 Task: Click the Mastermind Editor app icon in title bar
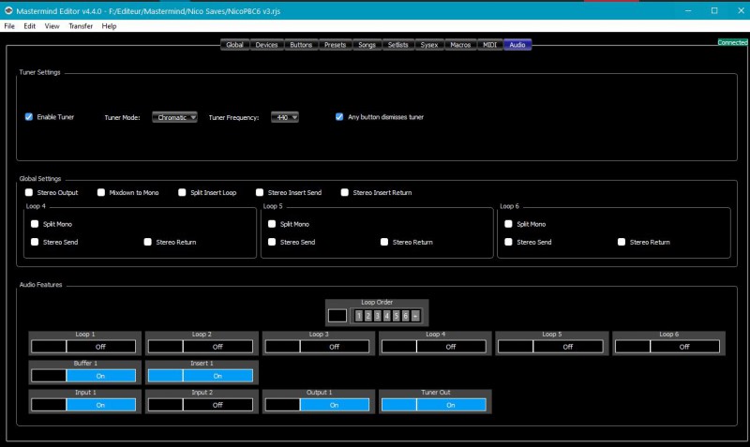(x=7, y=10)
